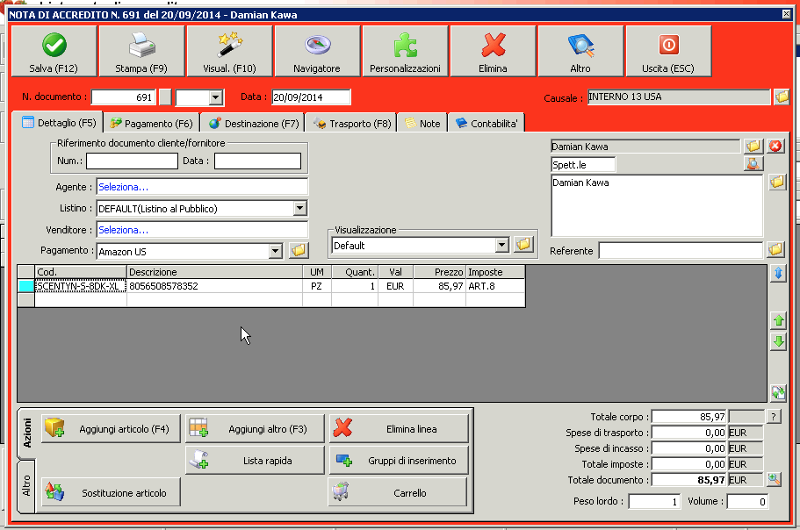Switch to Destinazione (F7) tab
The image size is (800, 530).
(254, 124)
